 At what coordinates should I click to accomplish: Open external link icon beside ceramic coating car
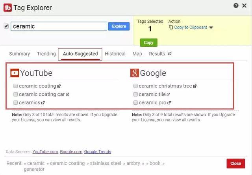(x=67, y=95)
